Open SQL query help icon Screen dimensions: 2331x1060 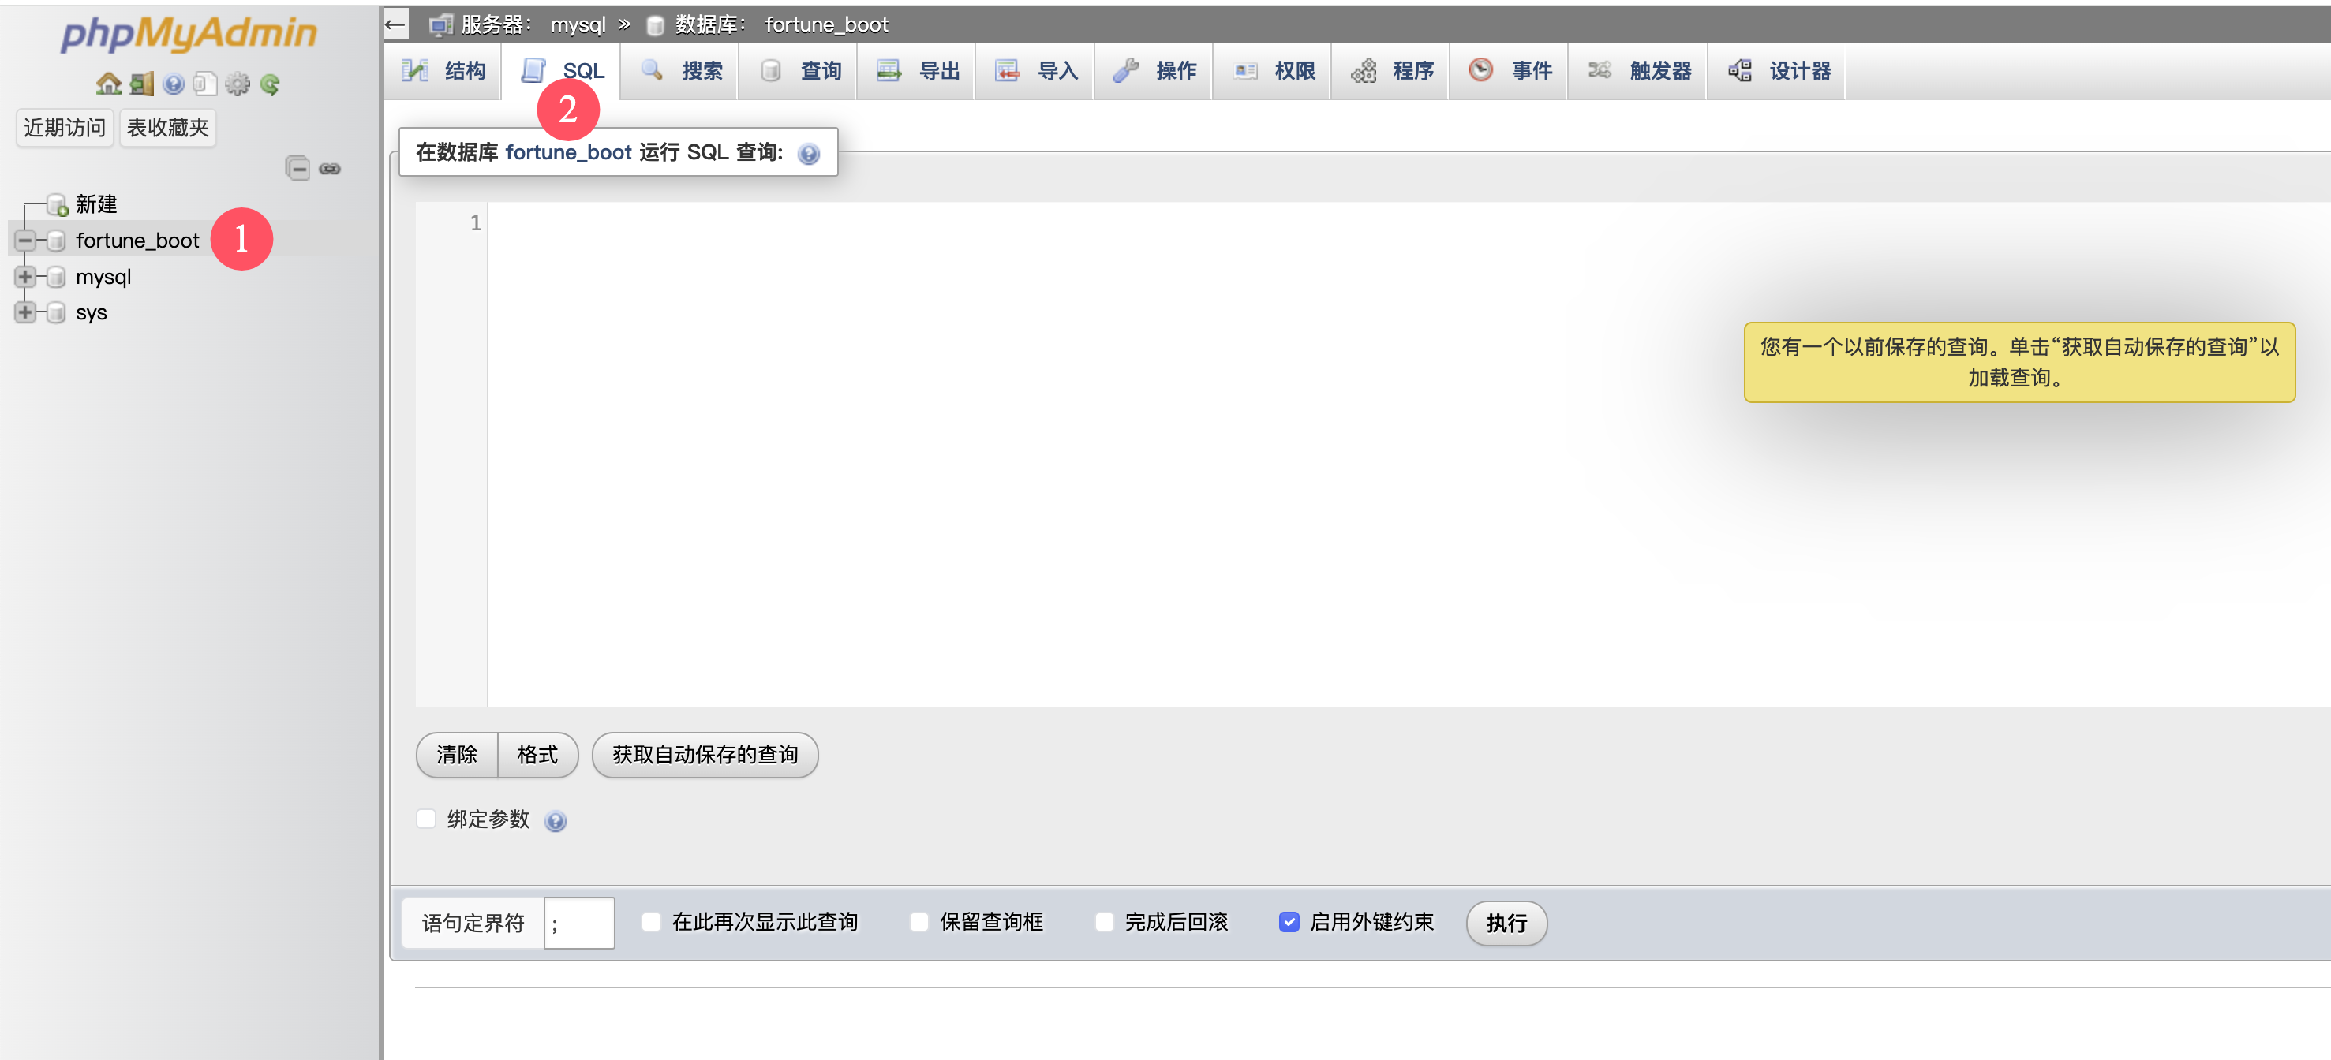tap(808, 154)
